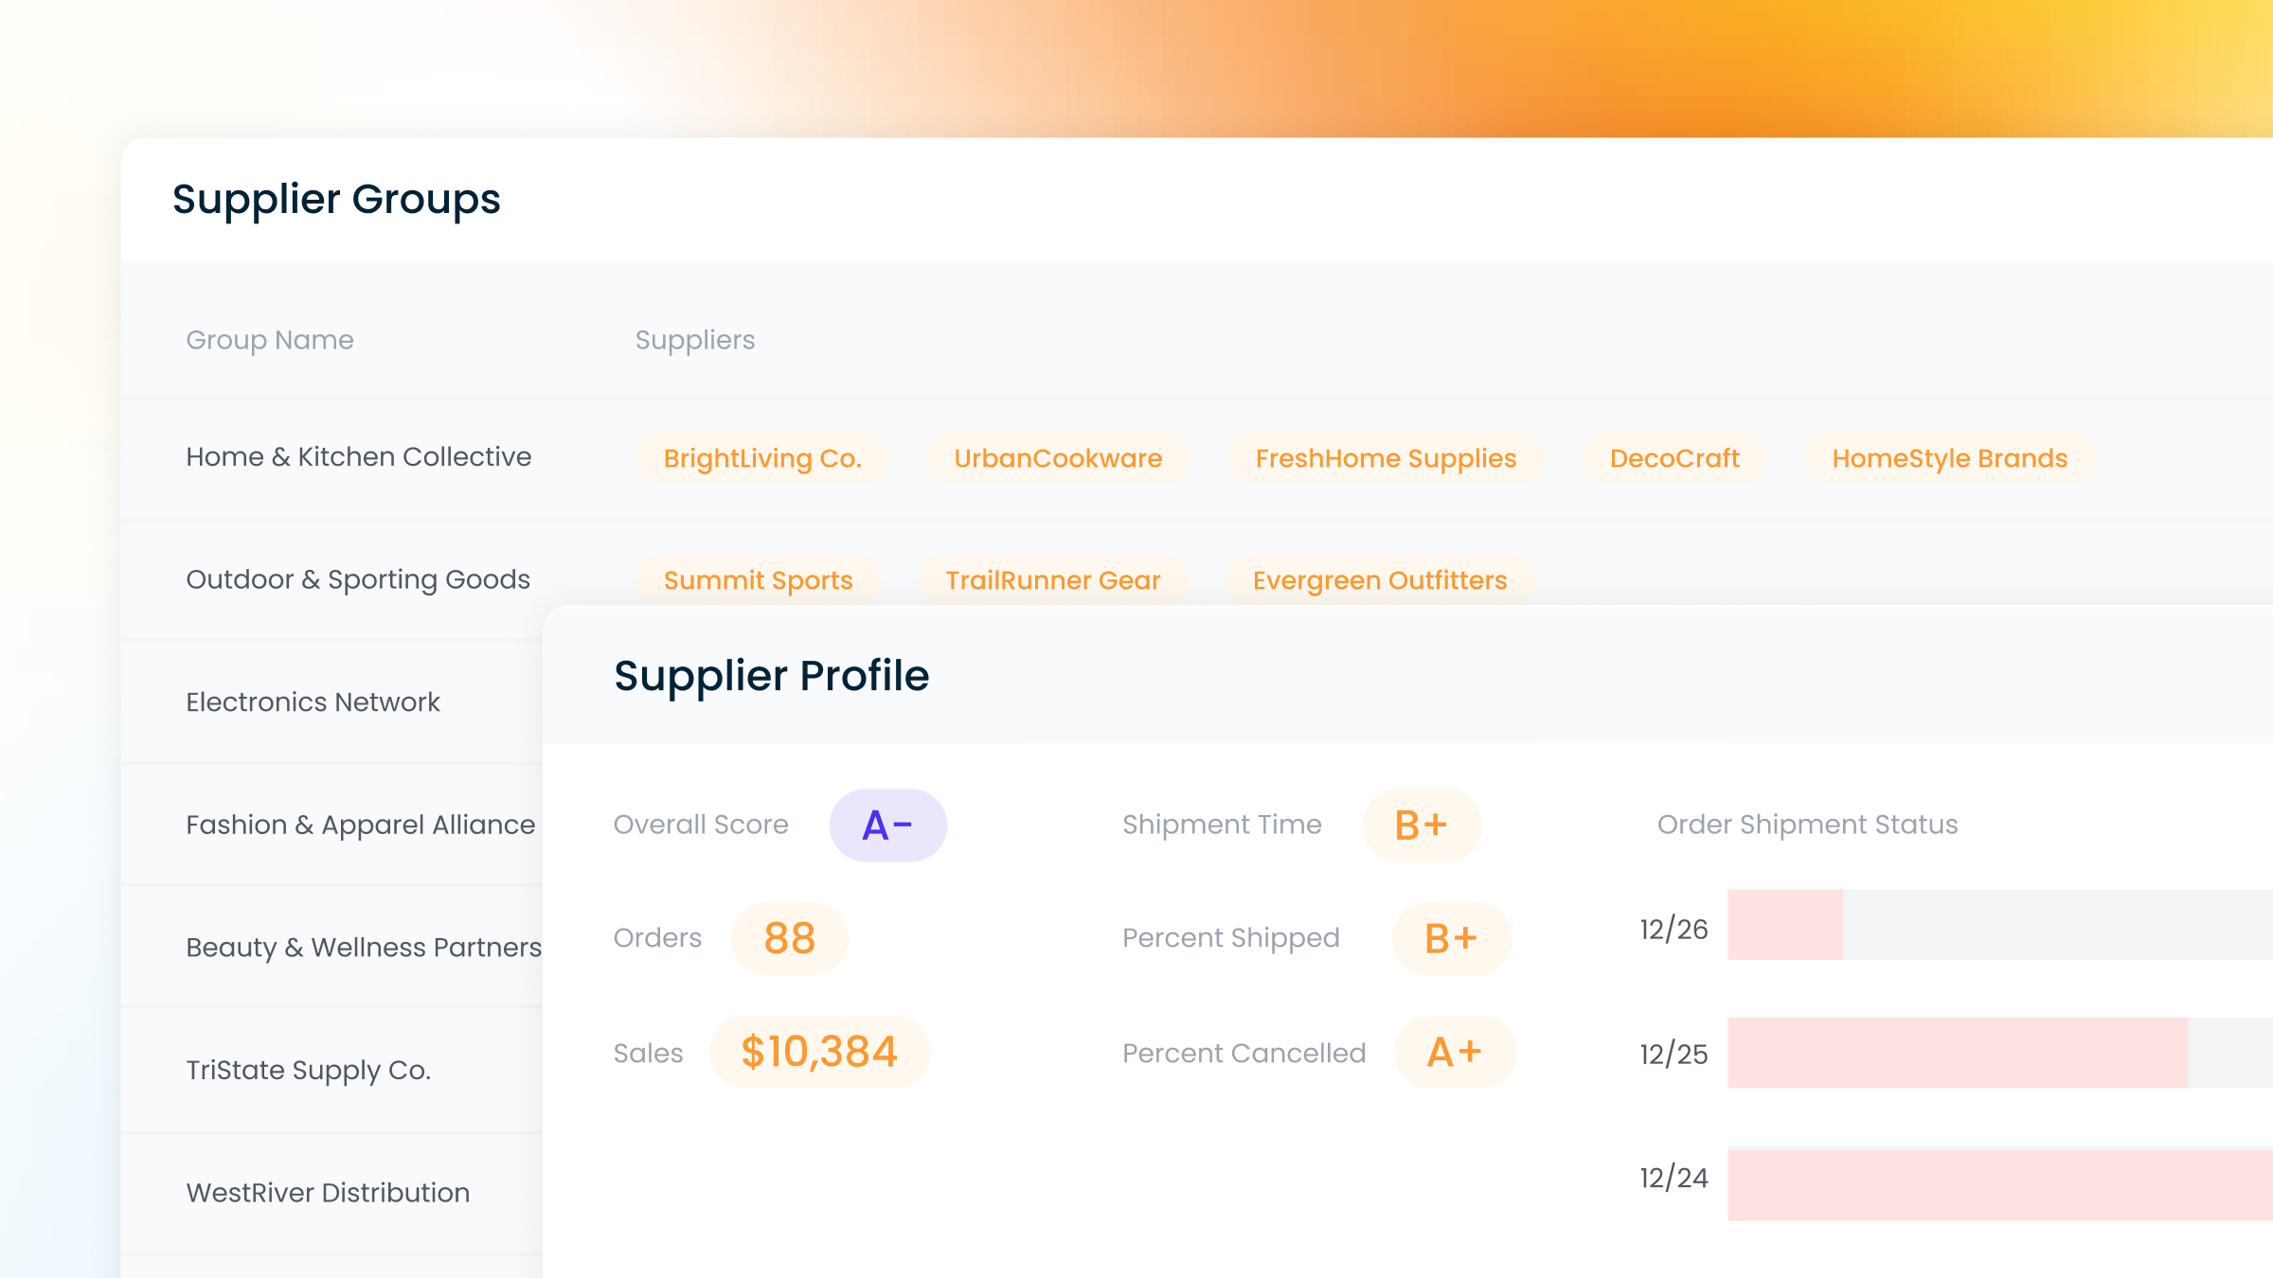Open the HomeStyle Brands supplier chip
Image resolution: width=2273 pixels, height=1278 pixels.
pos(1949,459)
